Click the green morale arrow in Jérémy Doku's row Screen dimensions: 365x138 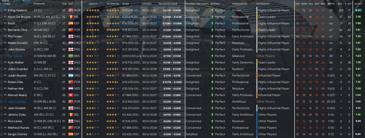coord(212,114)
